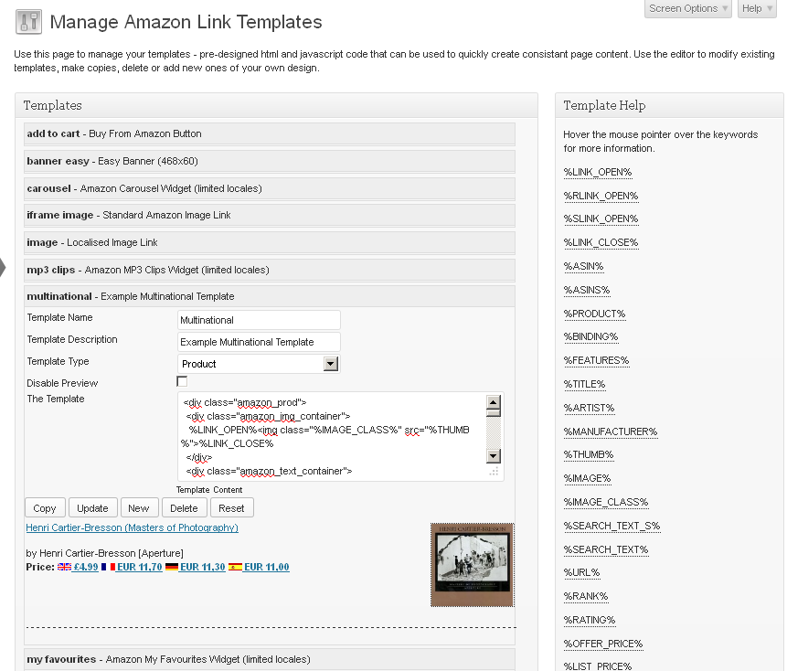This screenshot has width=787, height=671.
Task: Collapse the multinational template header
Action: (270, 296)
